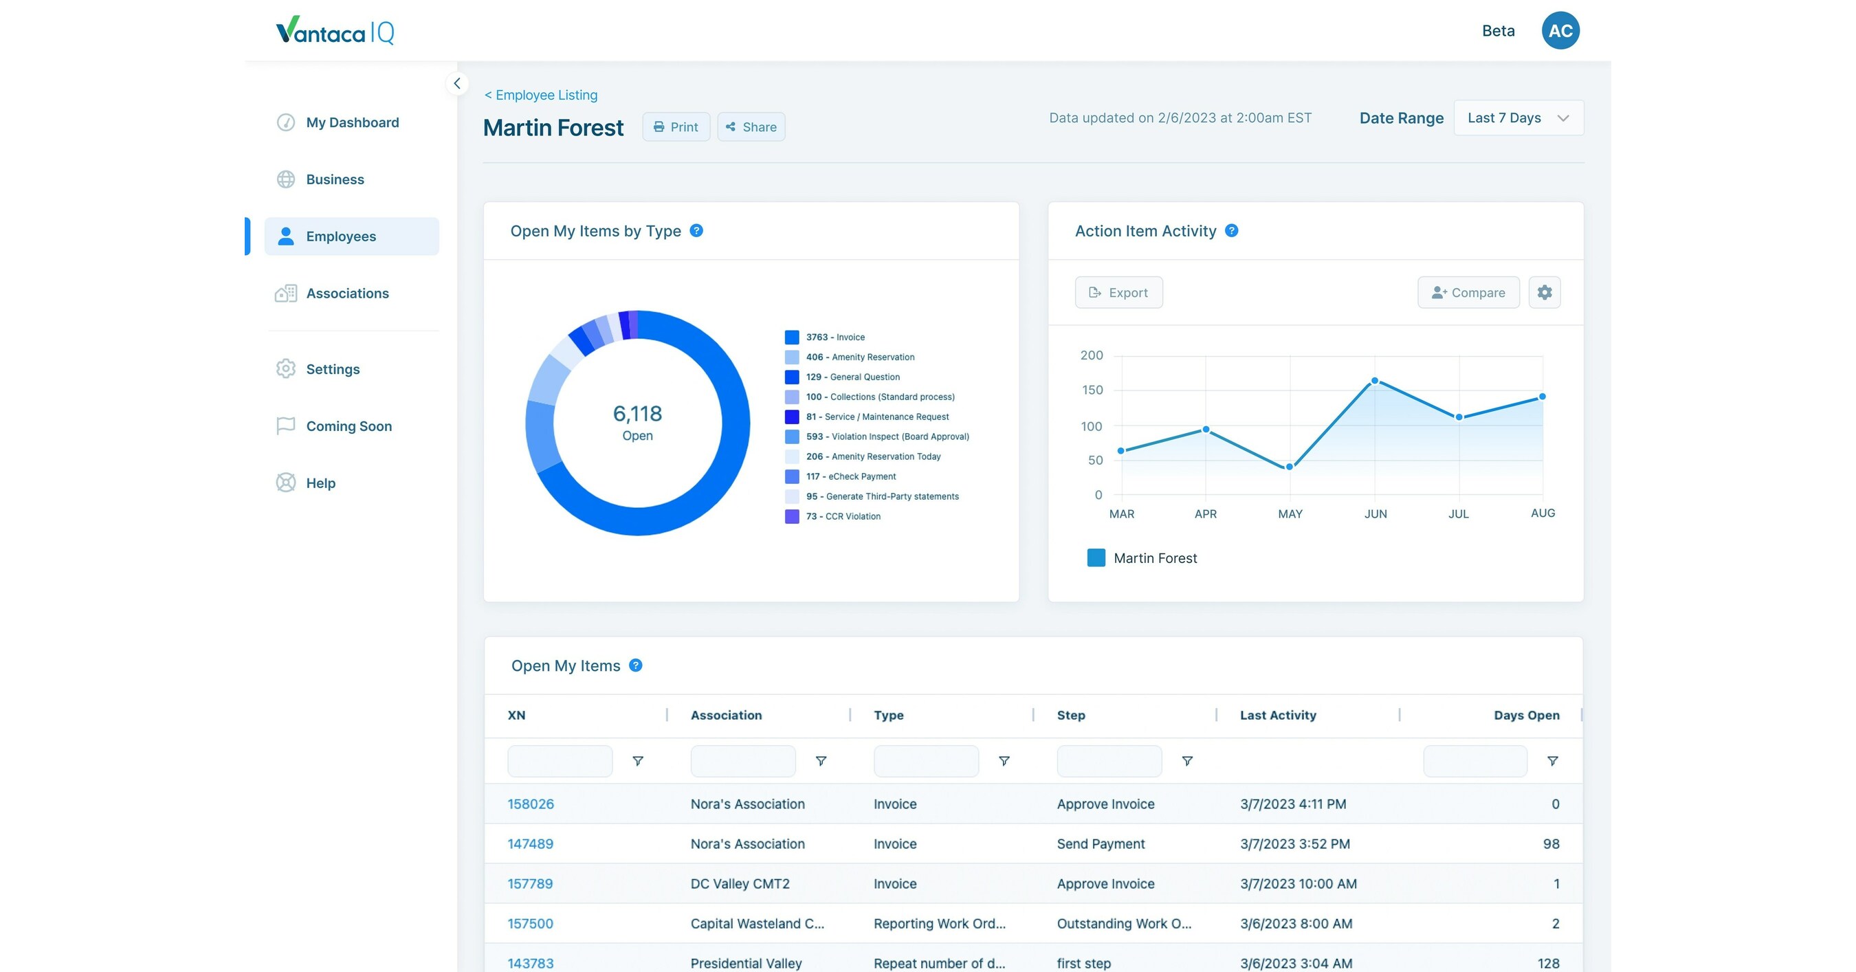This screenshot has width=1856, height=972.
Task: Open item 158026 from Open My Items
Action: 530,804
